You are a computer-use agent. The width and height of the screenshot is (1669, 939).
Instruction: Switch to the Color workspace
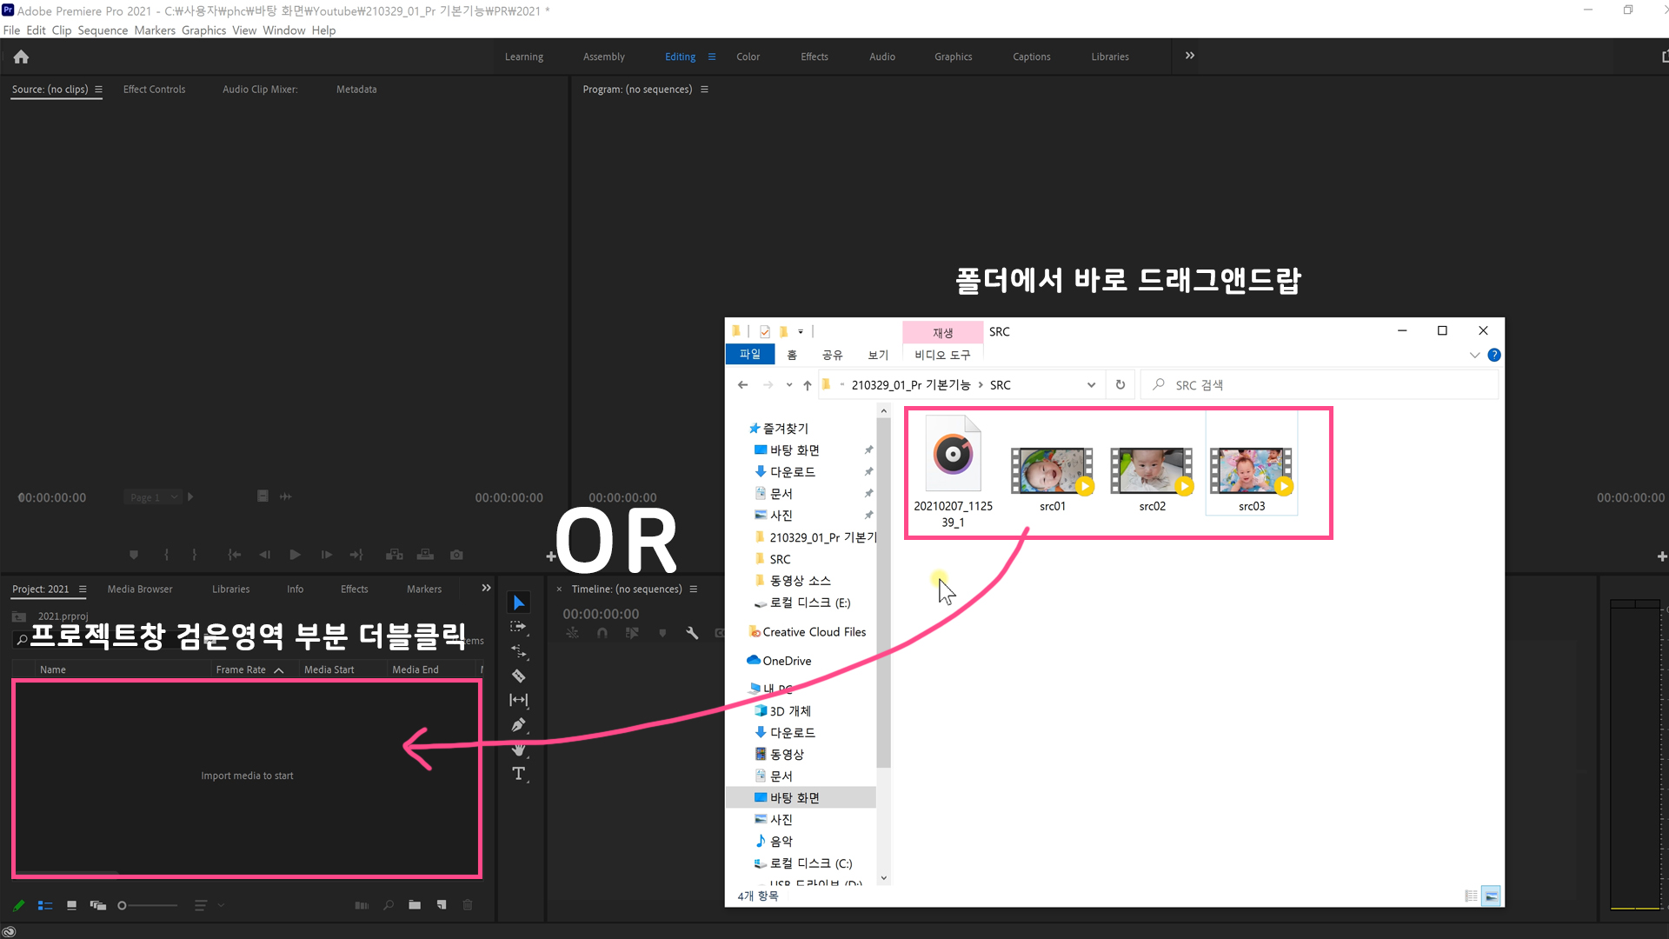click(x=748, y=57)
